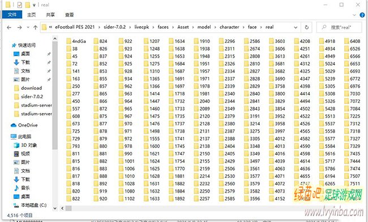Click the quick access properties checkmark icon
The image size is (368, 222).
click(20, 5)
